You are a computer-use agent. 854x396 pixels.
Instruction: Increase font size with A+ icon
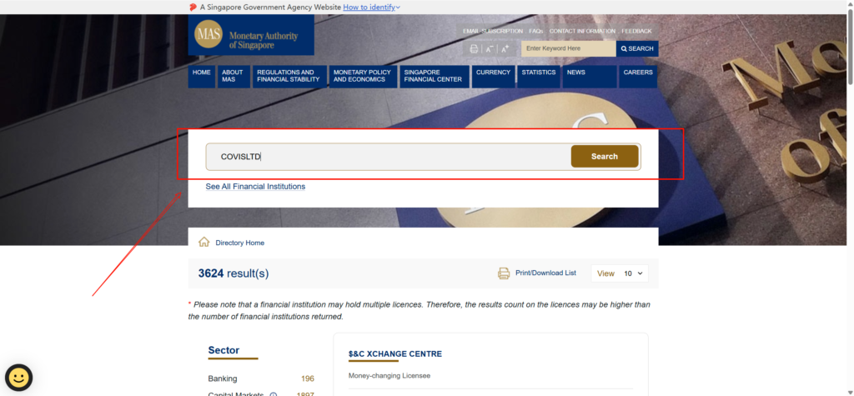tap(505, 49)
